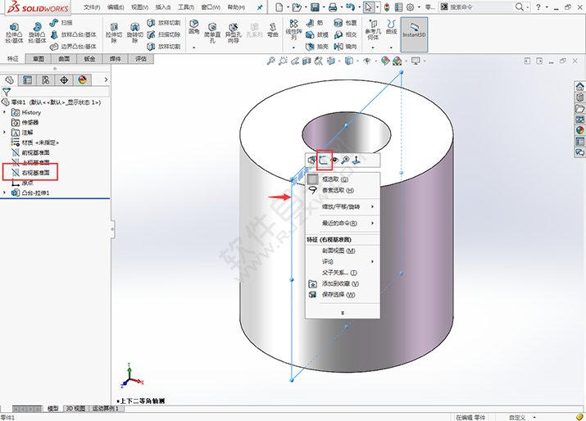Click the Sketch icon in context toolbar

324,161
